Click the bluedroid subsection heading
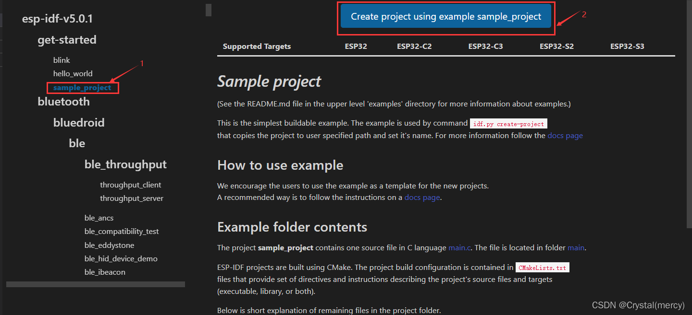The image size is (692, 315). (x=79, y=123)
